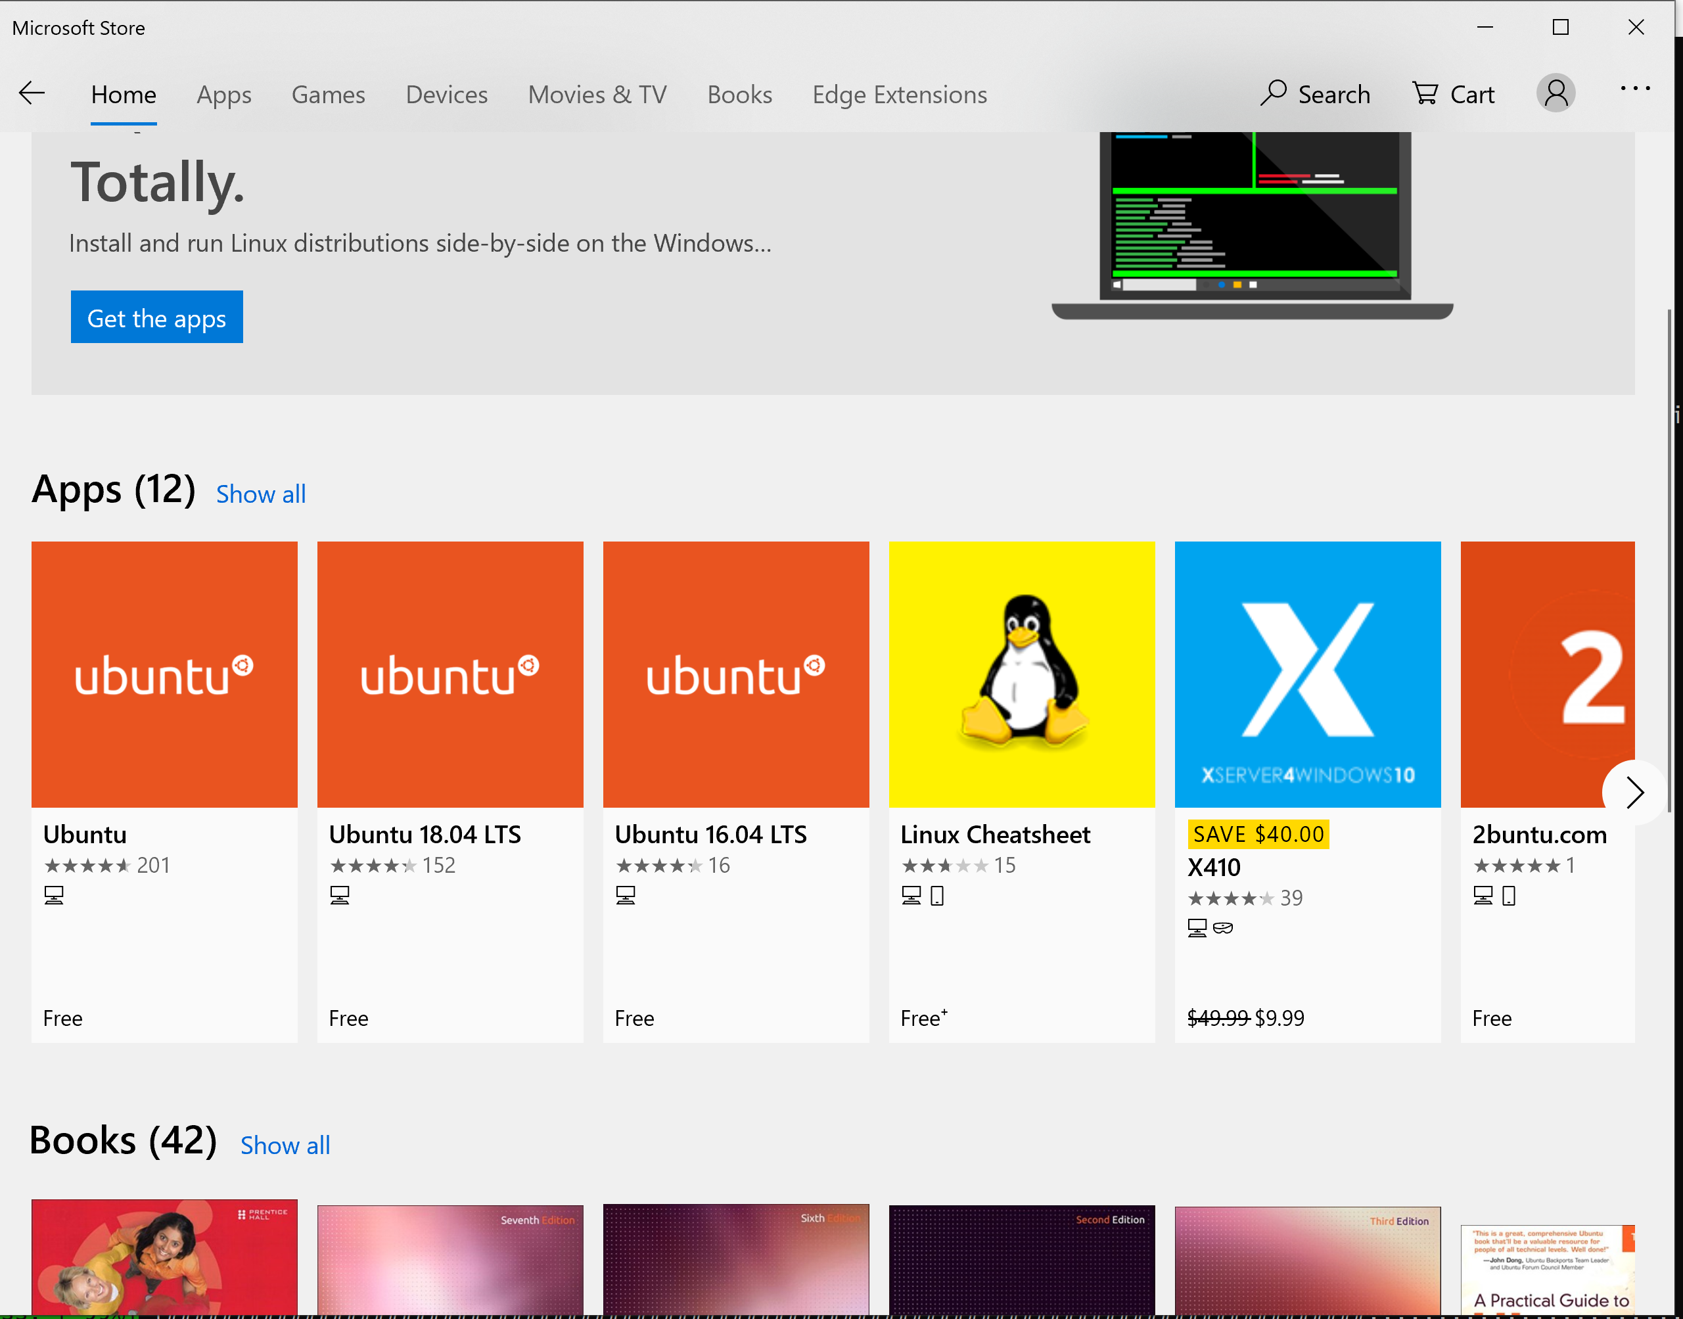Click the Linux Cheatsheet title text

(x=995, y=835)
